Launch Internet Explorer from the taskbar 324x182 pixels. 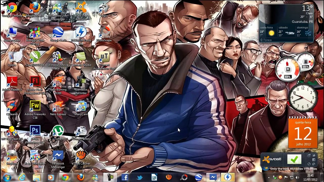tap(22, 177)
